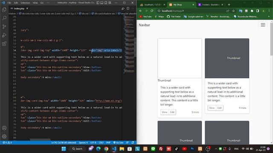Bookmark this page with the star icon
The image size is (273, 153).
coord(233,11)
